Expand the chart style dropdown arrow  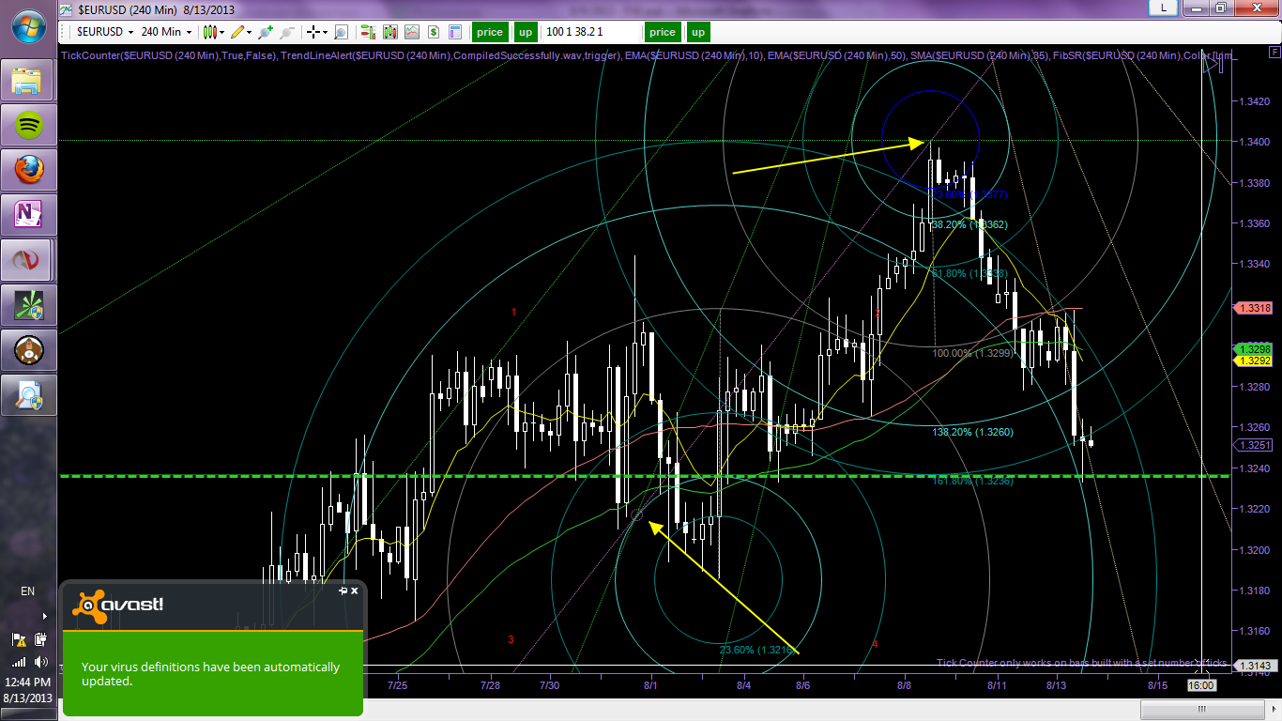pyautogui.click(x=221, y=32)
